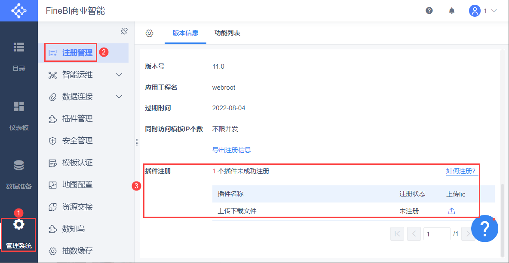The height and width of the screenshot is (263, 509).
Task: Select 插件管理 in the sidebar
Action: click(x=77, y=119)
